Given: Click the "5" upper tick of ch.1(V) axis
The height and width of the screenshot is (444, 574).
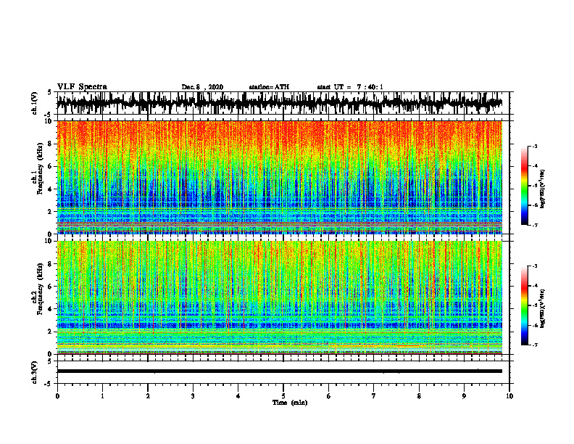Looking at the screenshot, I should click(x=51, y=92).
